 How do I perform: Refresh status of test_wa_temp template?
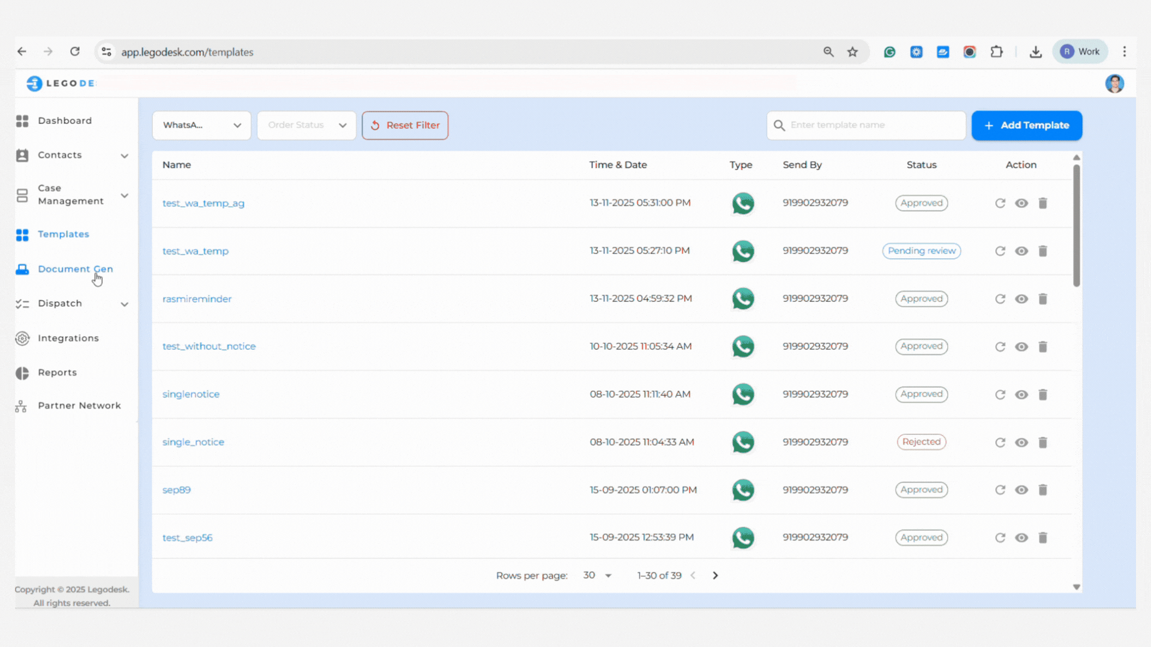click(1000, 251)
